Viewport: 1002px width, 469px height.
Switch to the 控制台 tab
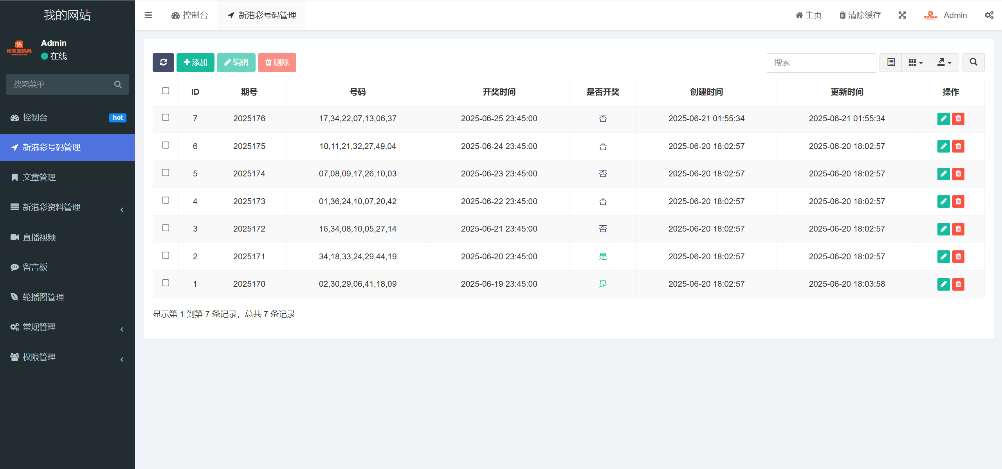pyautogui.click(x=190, y=15)
